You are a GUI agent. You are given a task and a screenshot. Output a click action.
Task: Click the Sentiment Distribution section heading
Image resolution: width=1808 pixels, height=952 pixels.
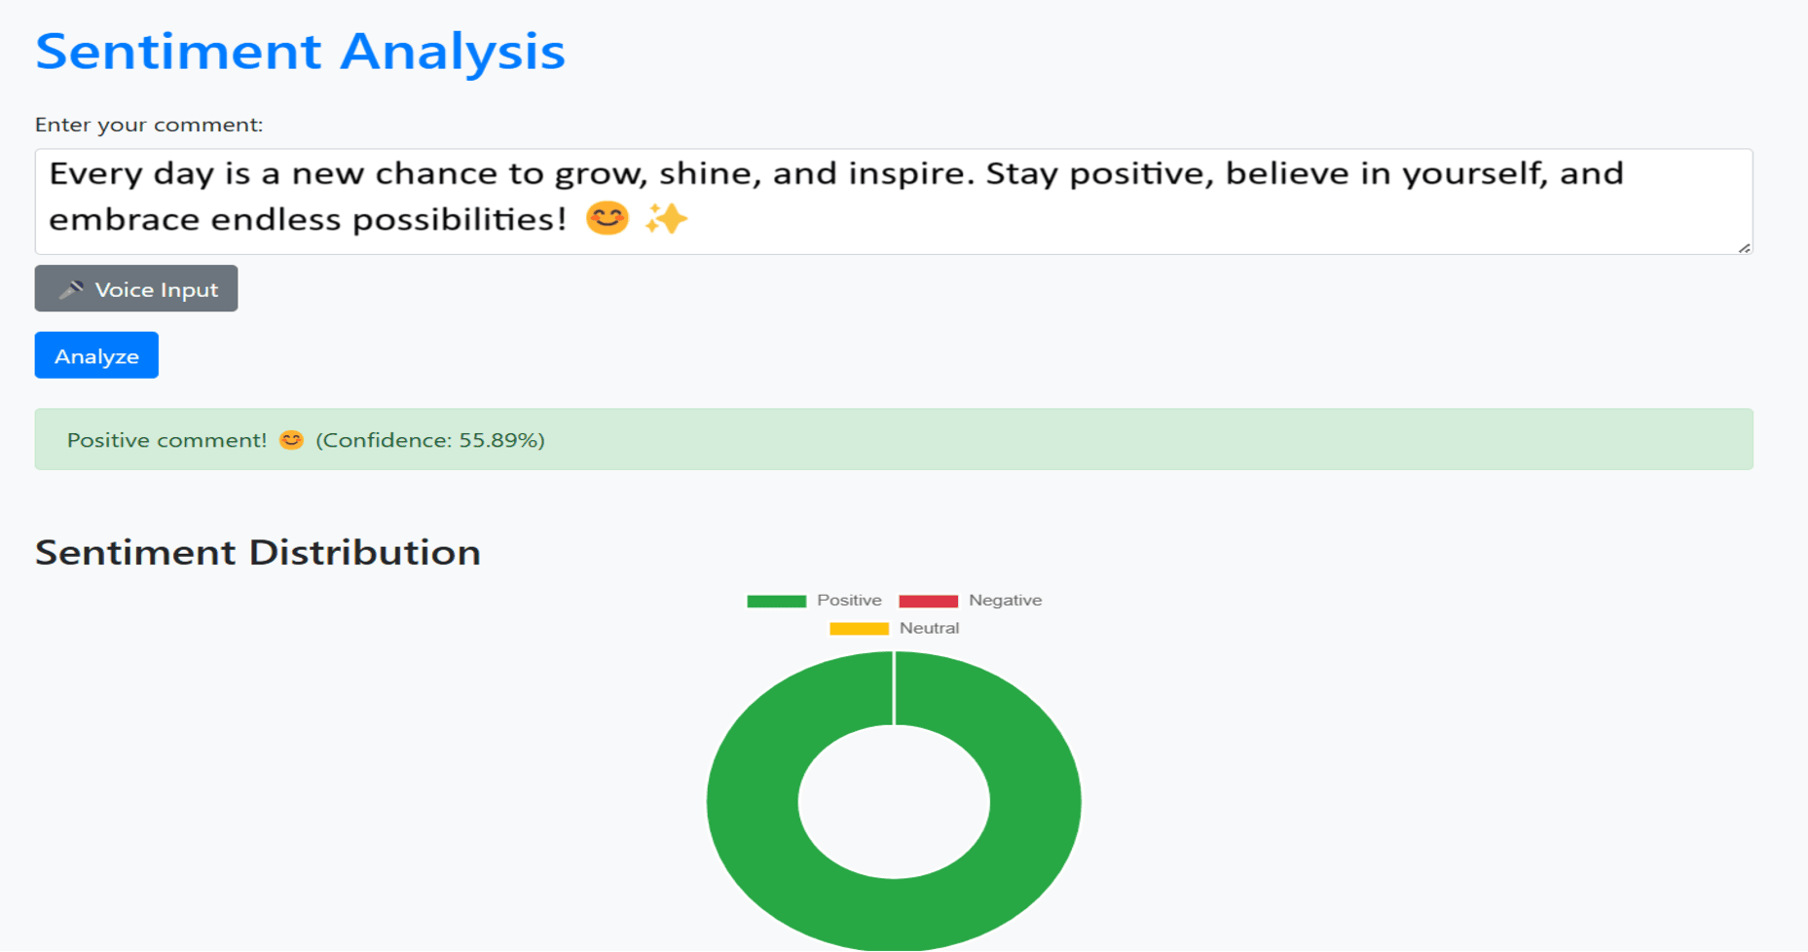pos(257,552)
